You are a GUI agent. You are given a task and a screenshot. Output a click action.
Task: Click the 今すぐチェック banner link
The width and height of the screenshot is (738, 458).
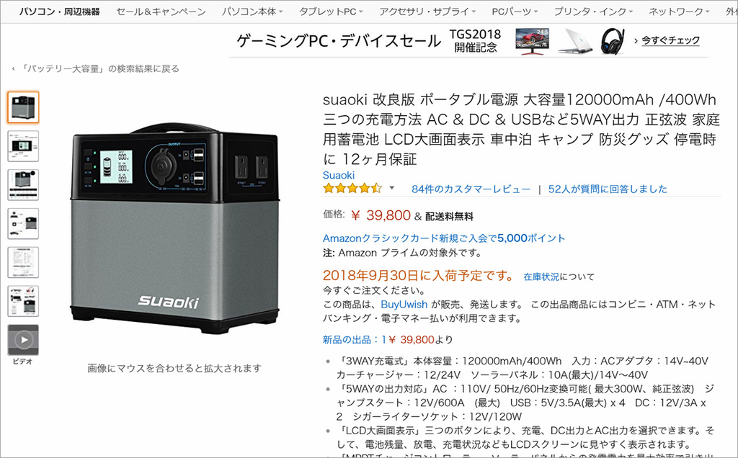670,40
